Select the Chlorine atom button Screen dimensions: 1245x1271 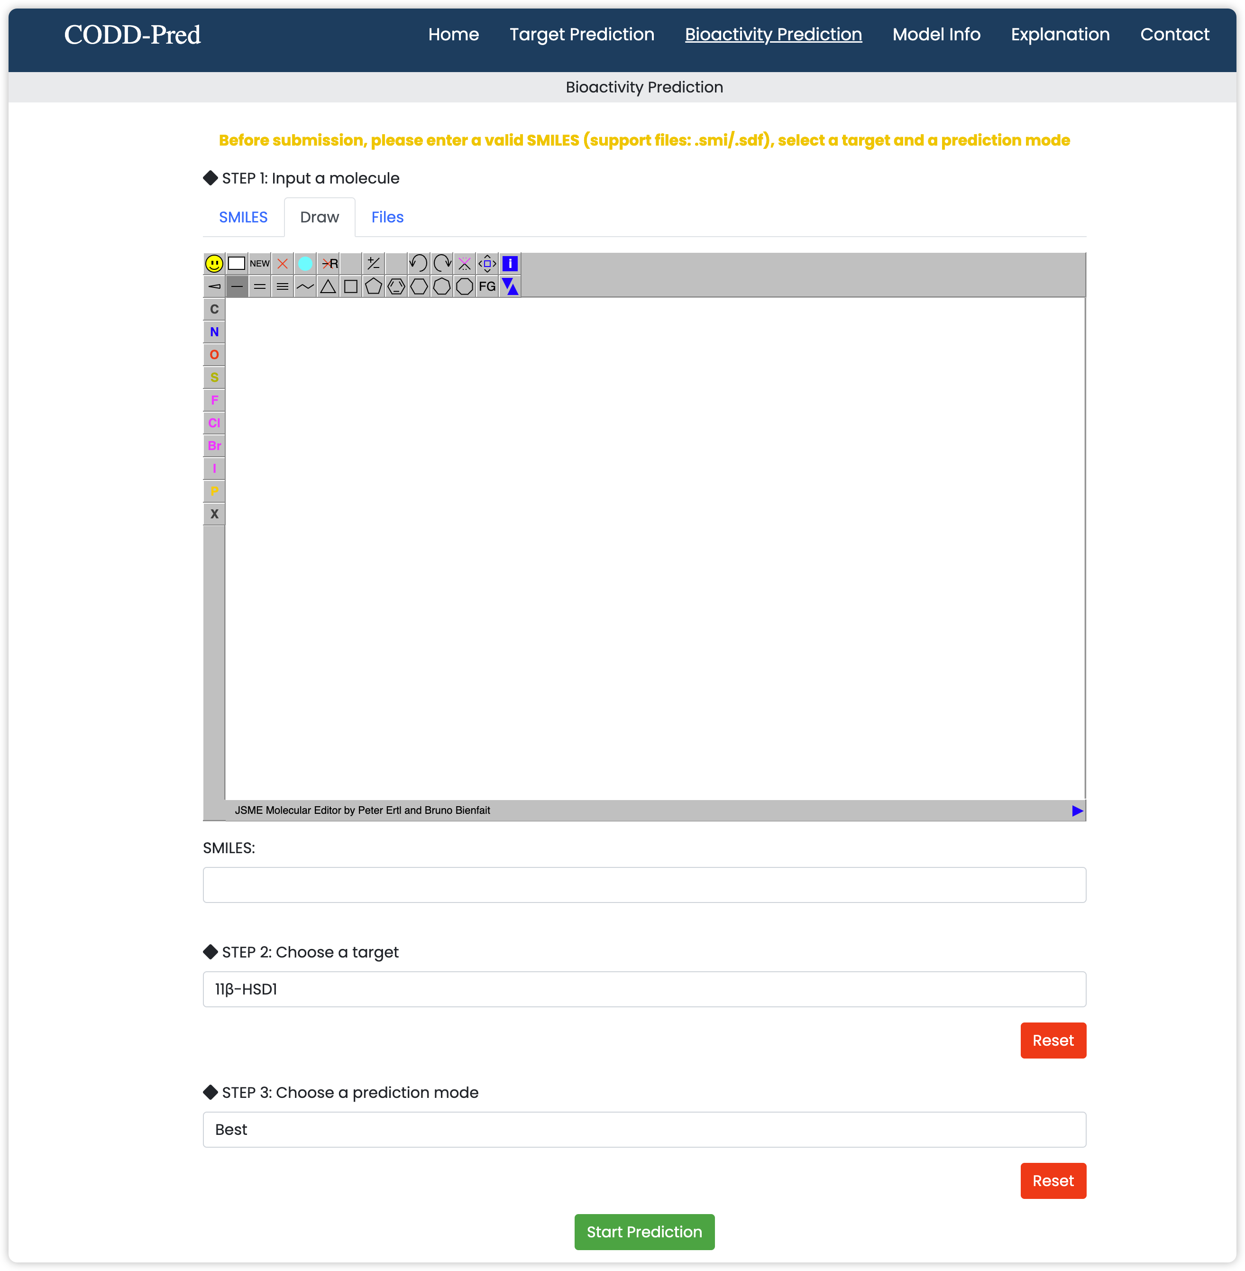pyautogui.click(x=214, y=423)
